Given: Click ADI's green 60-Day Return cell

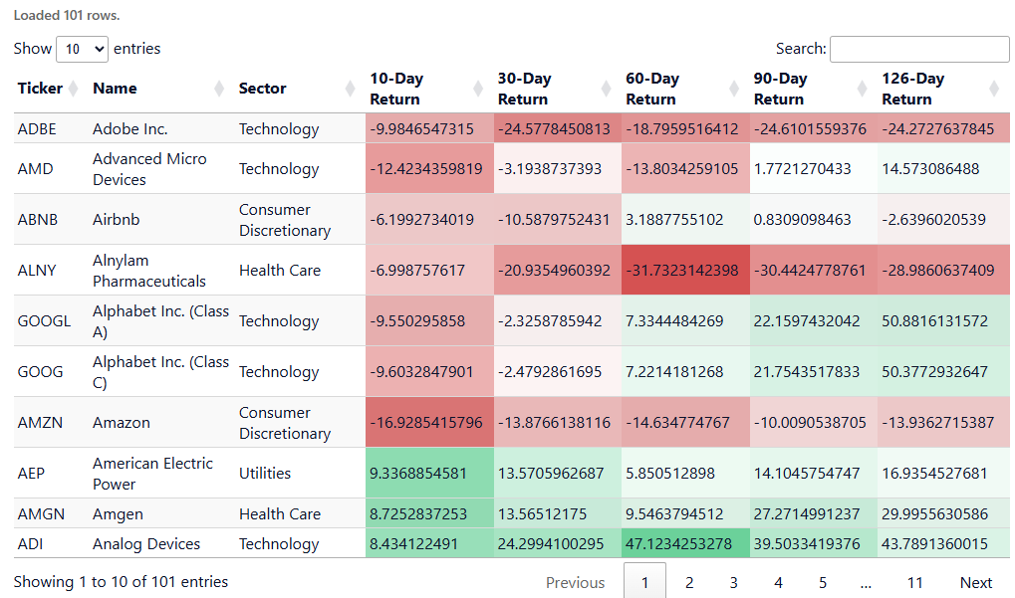Looking at the screenshot, I should (x=685, y=543).
